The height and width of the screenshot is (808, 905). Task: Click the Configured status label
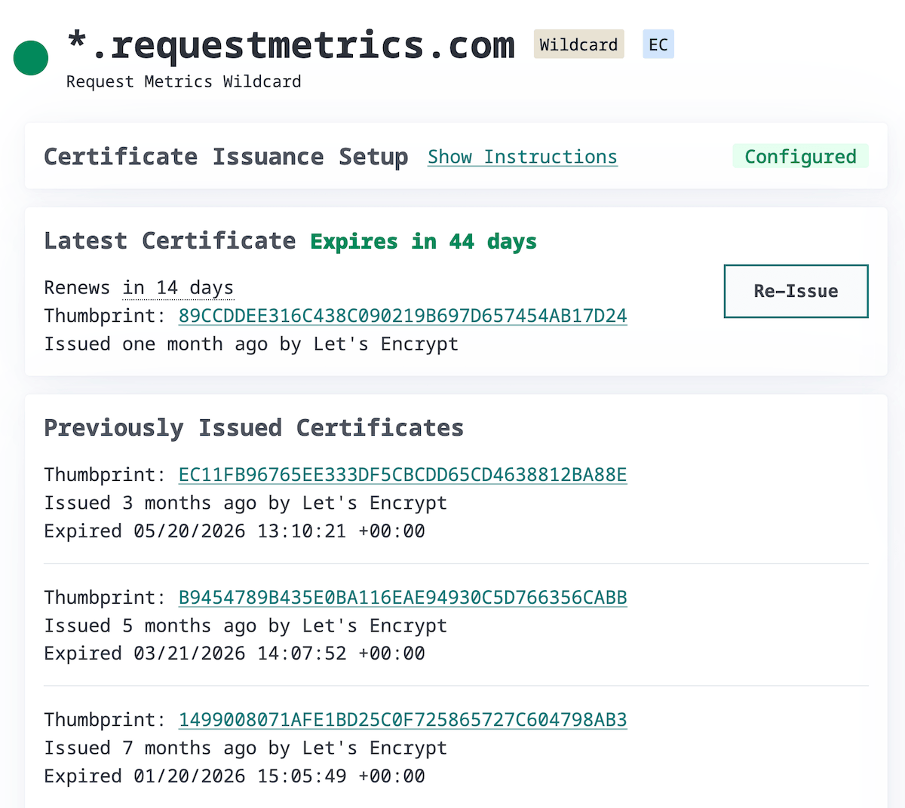[x=801, y=156]
